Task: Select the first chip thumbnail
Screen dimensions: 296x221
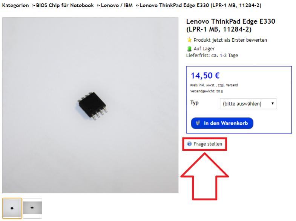Action: pyautogui.click(x=12, y=208)
